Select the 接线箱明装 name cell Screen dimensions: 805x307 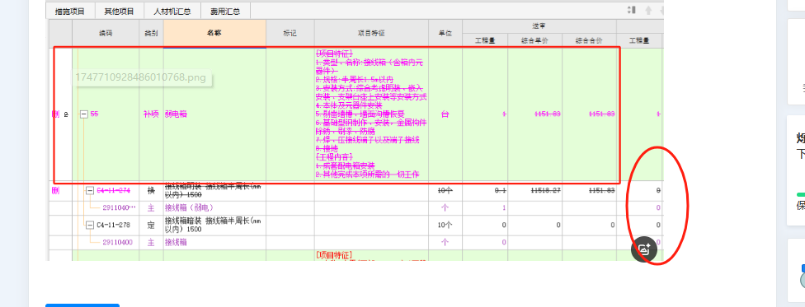214,191
